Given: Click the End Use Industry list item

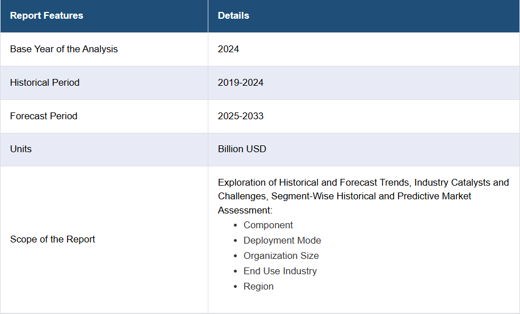Looking at the screenshot, I should point(280,271).
